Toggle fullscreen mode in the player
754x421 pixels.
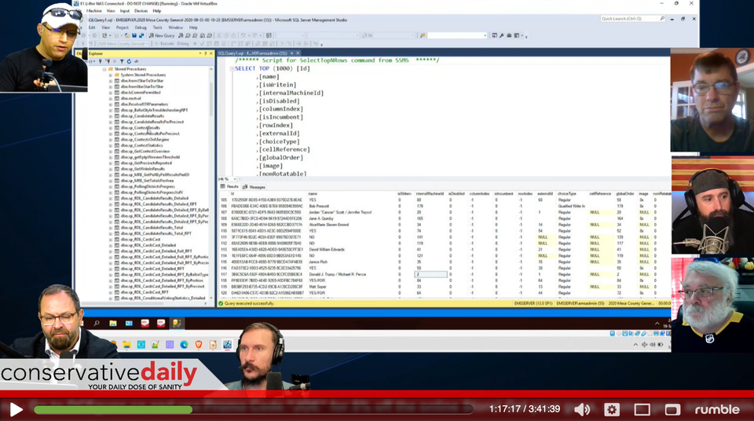tap(672, 409)
